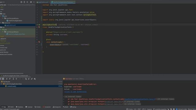This screenshot has width=196, height=110.
Task: Open the Endpoints tool window
Action: tap(57, 107)
